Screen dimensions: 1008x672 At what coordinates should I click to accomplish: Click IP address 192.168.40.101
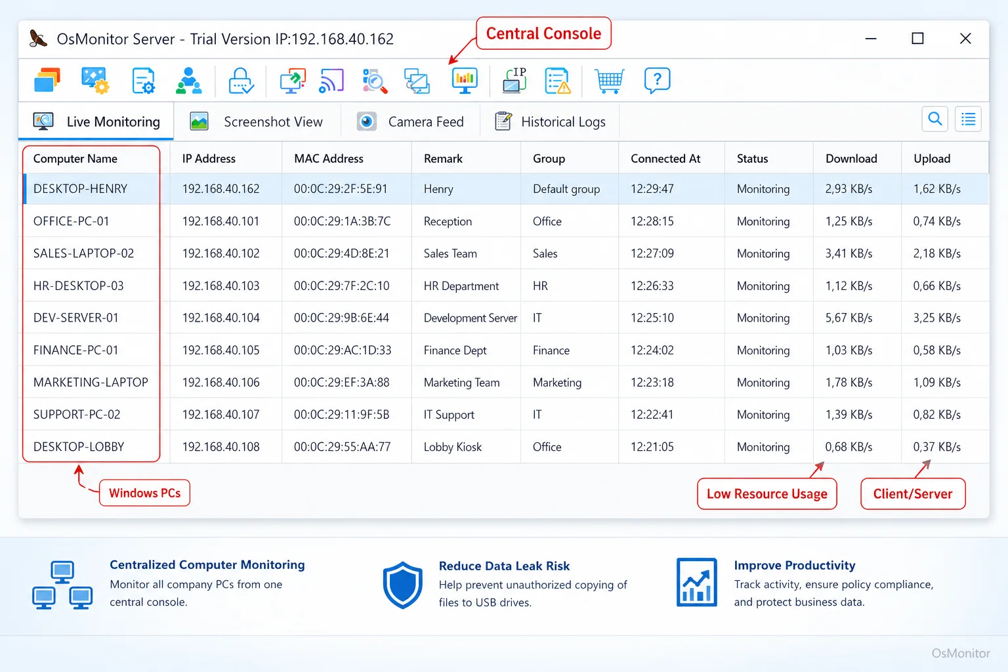[x=220, y=221]
